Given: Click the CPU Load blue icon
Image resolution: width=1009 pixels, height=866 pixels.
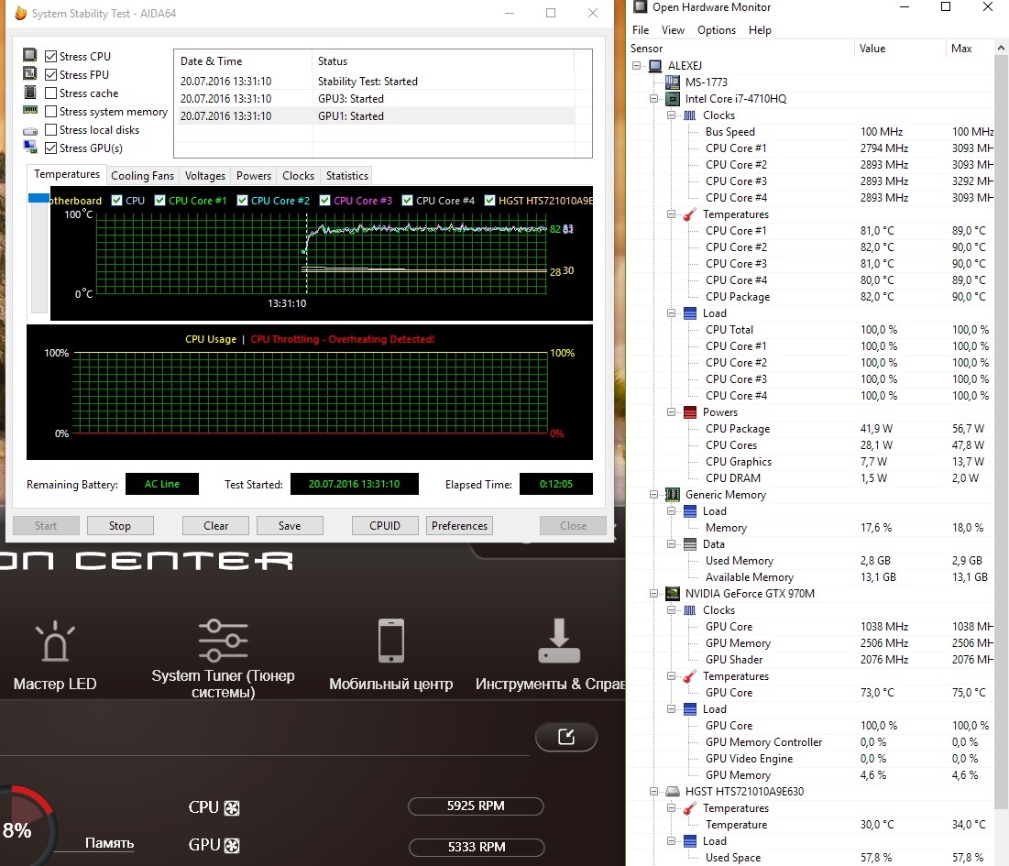Looking at the screenshot, I should coord(690,313).
